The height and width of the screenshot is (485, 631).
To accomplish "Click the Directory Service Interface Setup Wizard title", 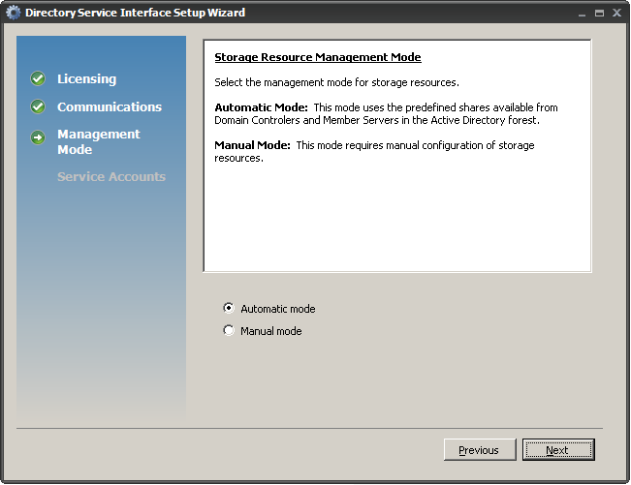I will pyautogui.click(x=135, y=13).
